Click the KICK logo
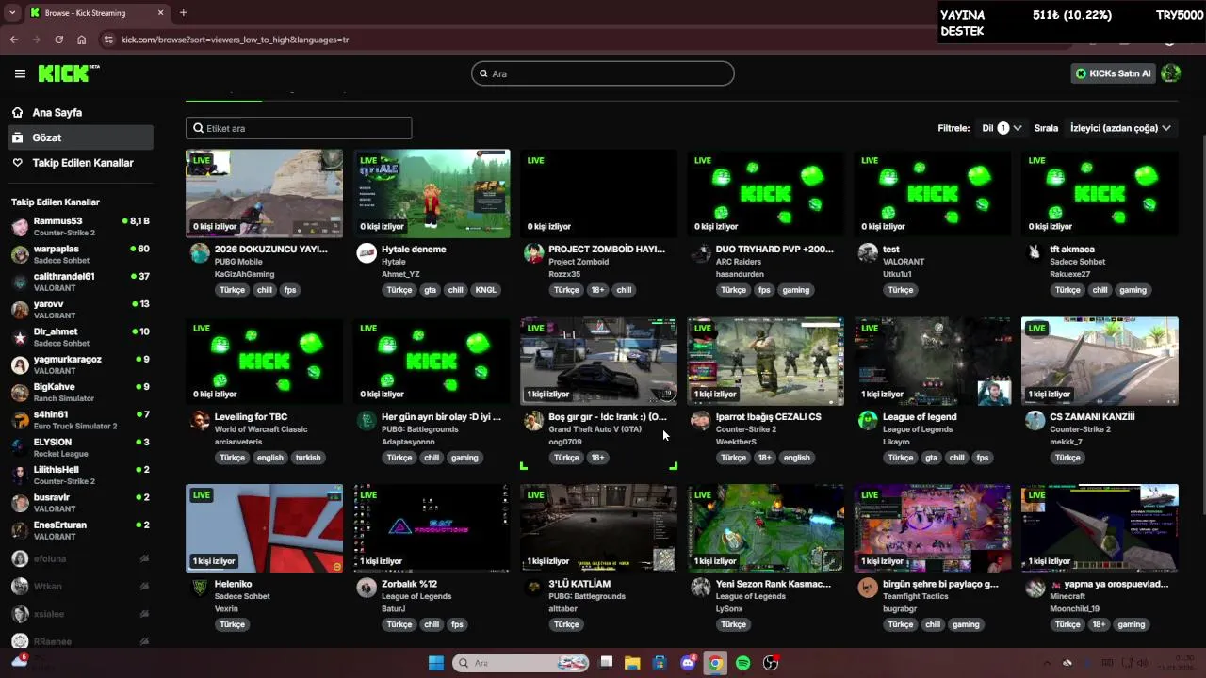1206x678 pixels. (68, 73)
